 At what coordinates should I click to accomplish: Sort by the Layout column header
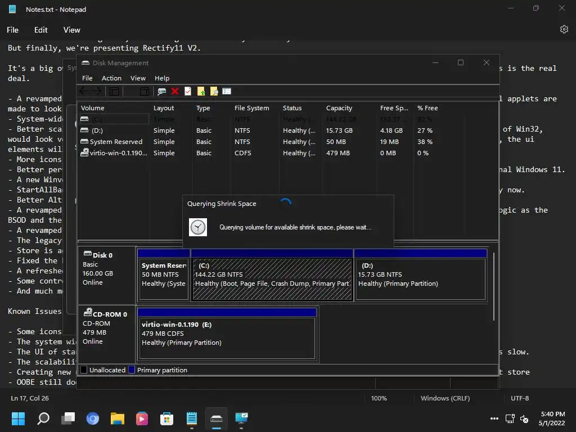tap(172, 108)
